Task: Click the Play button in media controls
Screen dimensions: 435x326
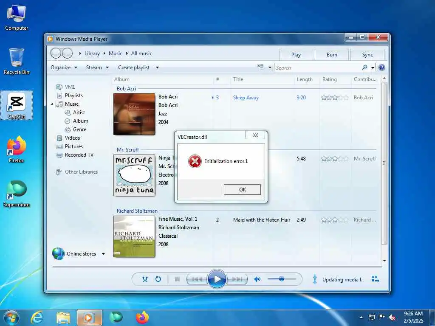Action: coord(217,279)
